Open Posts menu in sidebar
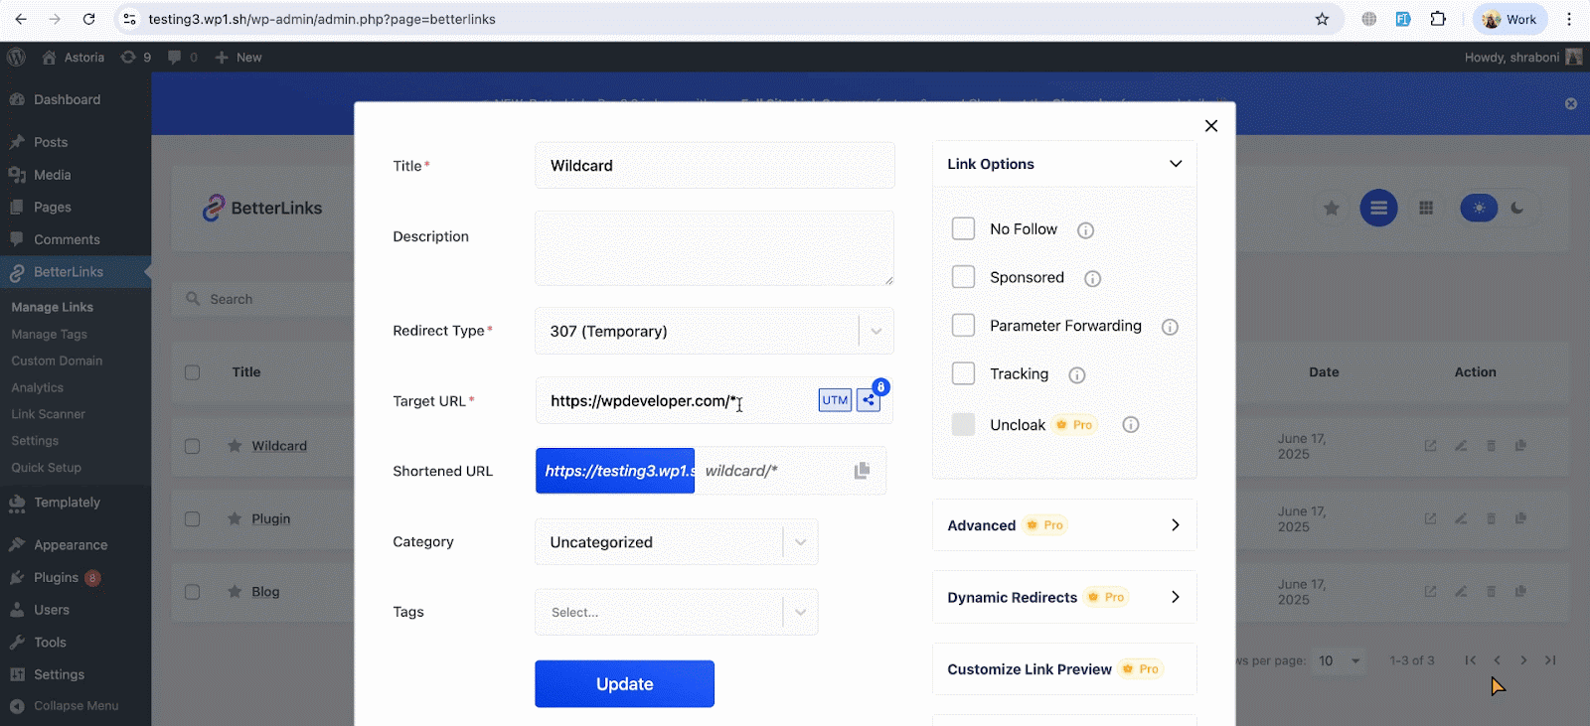Viewport: 1590px width, 726px height. (x=51, y=142)
